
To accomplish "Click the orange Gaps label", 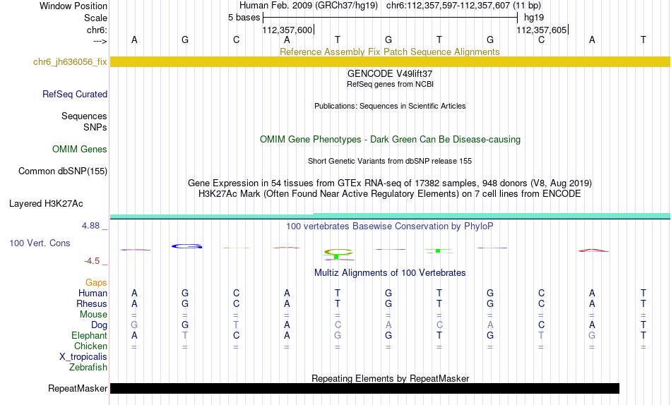I will point(96,283).
